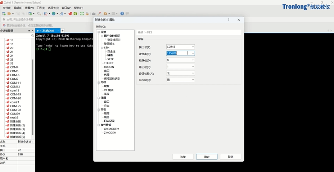This screenshot has height=172, width=334.
Task: Click the feedback speech bubble icon
Action: pos(127,14)
